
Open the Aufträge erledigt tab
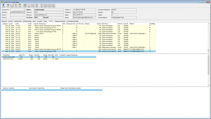(27, 21)
